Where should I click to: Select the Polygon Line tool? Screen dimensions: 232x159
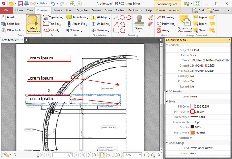click(x=122, y=24)
